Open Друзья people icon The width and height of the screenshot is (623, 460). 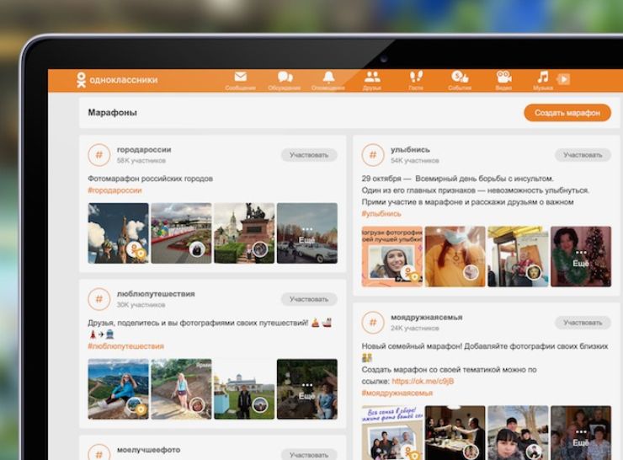click(x=372, y=77)
